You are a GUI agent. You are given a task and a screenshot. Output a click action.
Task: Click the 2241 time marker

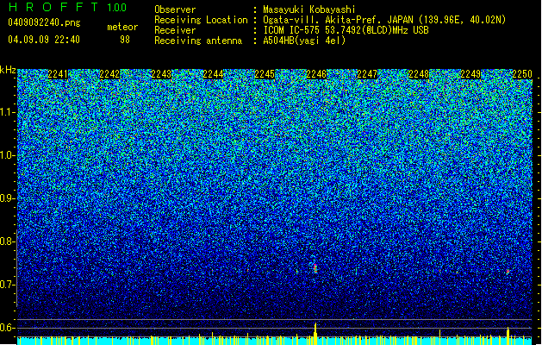(x=58, y=74)
